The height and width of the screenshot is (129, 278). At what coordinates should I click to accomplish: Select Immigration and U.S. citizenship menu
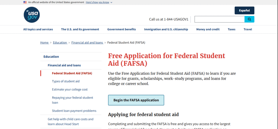click(166, 29)
